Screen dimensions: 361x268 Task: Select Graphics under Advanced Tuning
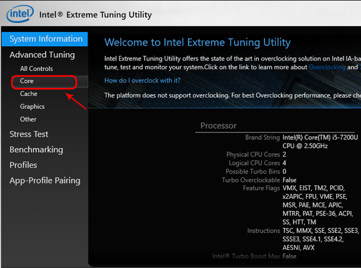click(32, 107)
